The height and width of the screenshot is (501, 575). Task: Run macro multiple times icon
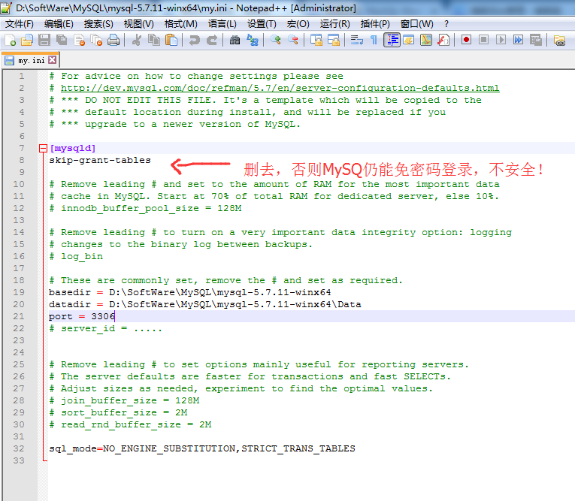(518, 40)
